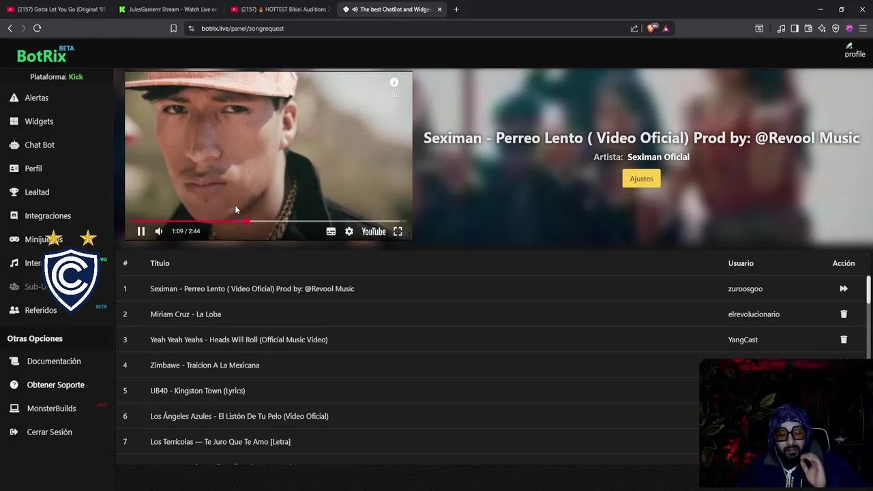Screen dimensions: 873x491
Task: Click username YangCast
Action: tap(743, 340)
